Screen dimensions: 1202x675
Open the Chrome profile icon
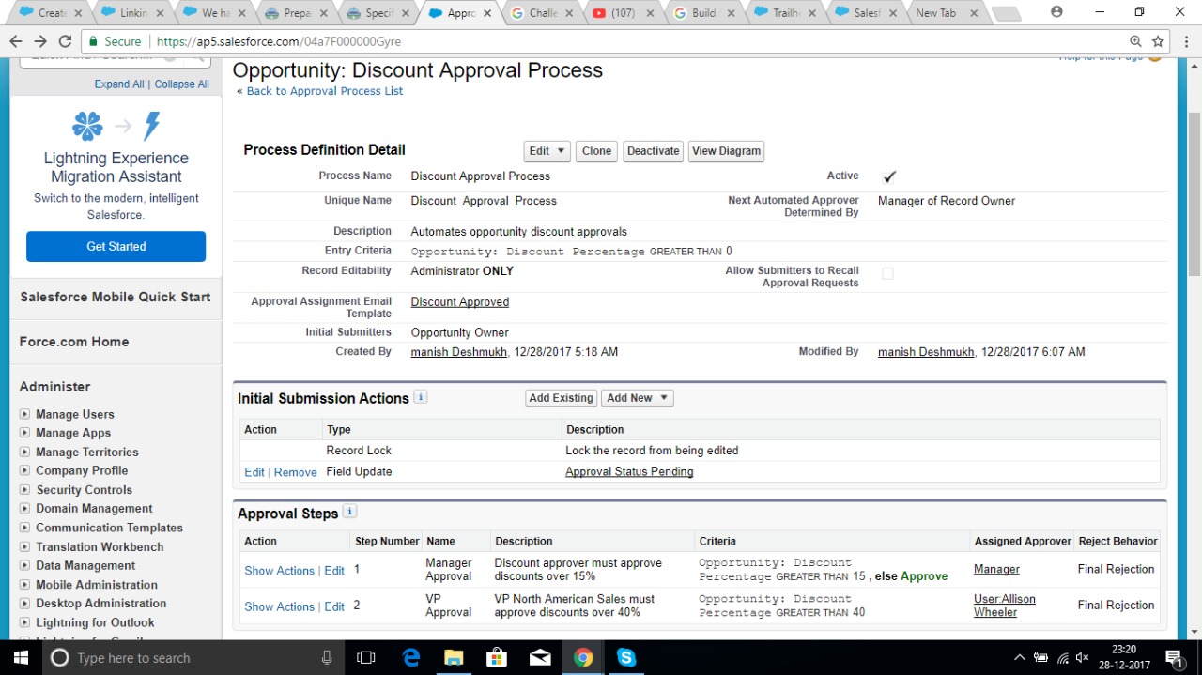1057,12
